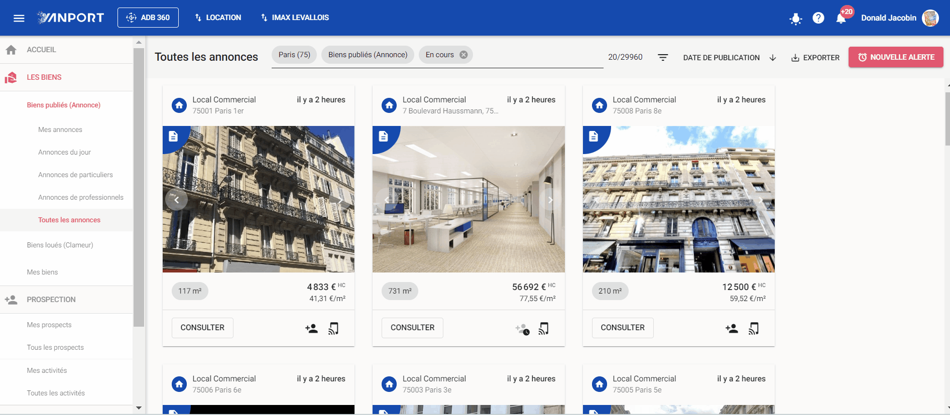Viewport: 950px width, 415px height.
Task: Reverse sort order with arrow down icon
Action: 773,58
